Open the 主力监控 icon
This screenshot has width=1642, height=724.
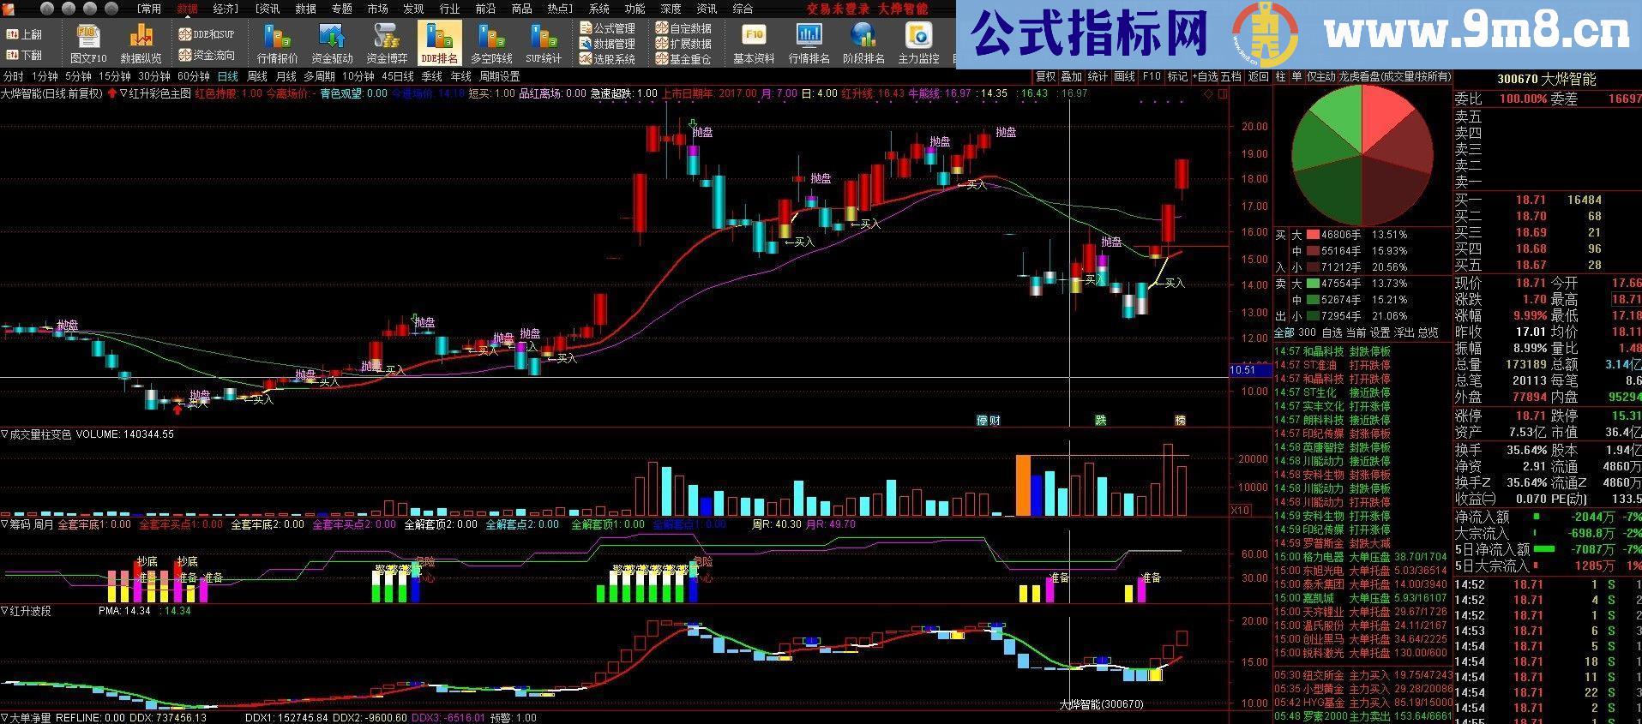(x=918, y=43)
